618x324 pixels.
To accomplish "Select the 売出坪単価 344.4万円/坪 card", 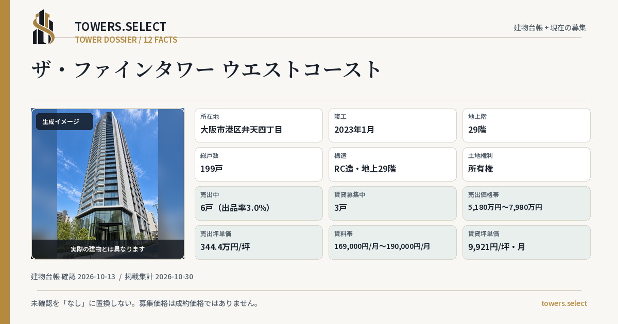I will pyautogui.click(x=259, y=242).
